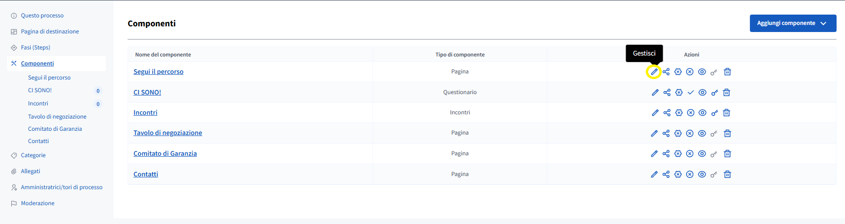845x224 pixels.
Task: Configure Incontri with the gear icon
Action: point(679,113)
